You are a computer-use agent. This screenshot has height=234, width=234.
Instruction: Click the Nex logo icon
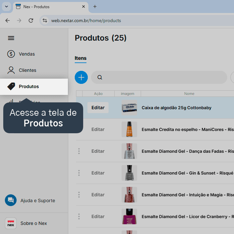pyautogui.click(x=11, y=223)
